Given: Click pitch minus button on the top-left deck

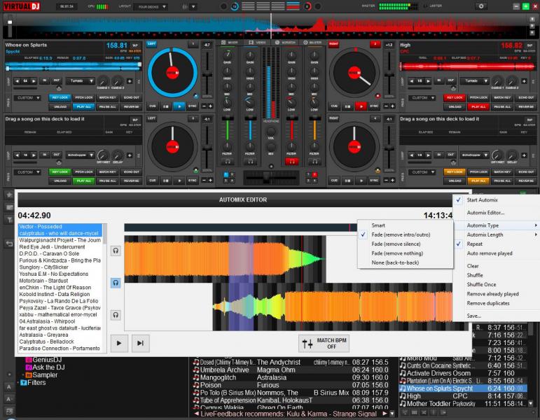Looking at the screenshot, I should [x=204, y=106].
